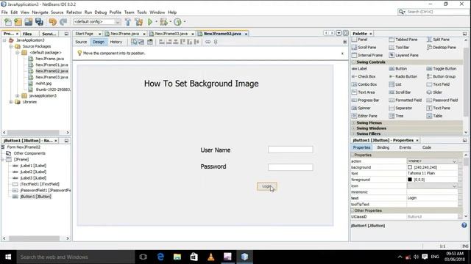Choose Table component in the palette
This screenshot has height=264, width=471.
tap(434, 116)
